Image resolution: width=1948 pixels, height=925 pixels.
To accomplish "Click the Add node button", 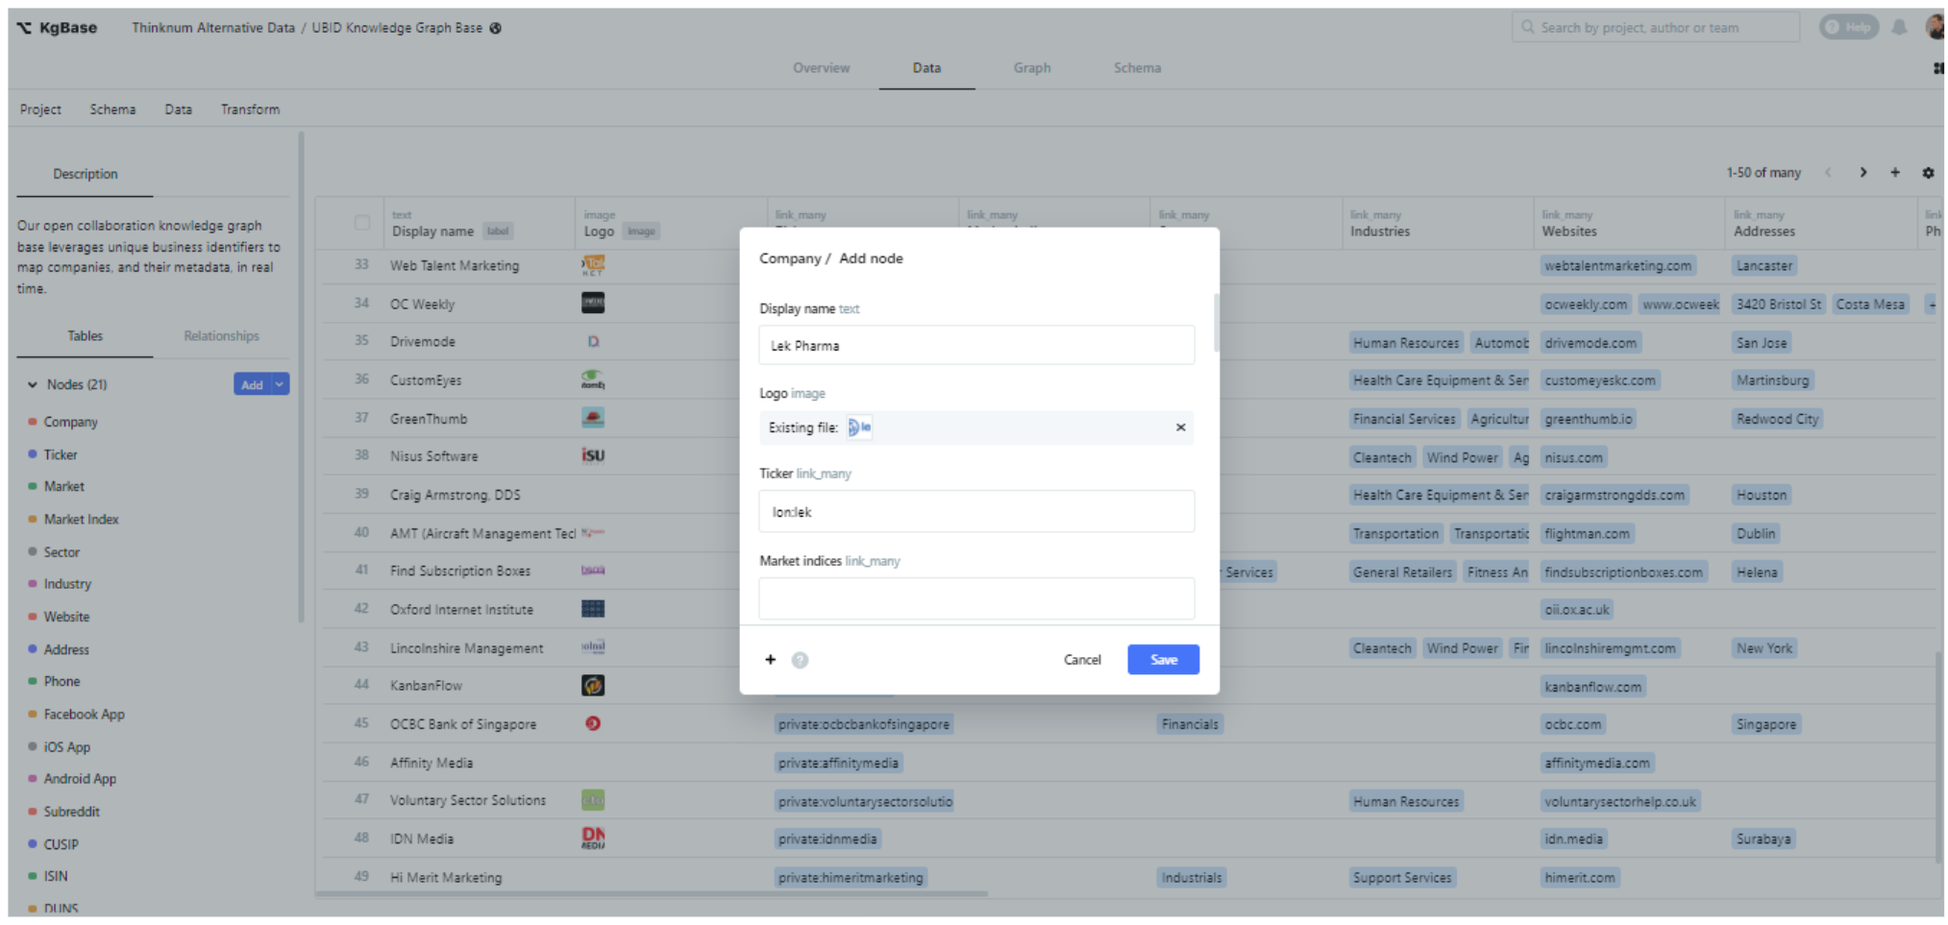I will [252, 384].
